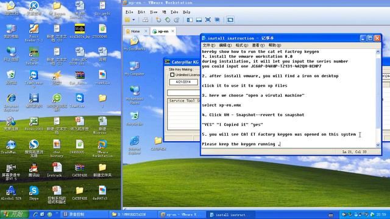Viewport: 390px width, 219px height.
Task: Open the VM menu in VMware
Action: [164, 12]
